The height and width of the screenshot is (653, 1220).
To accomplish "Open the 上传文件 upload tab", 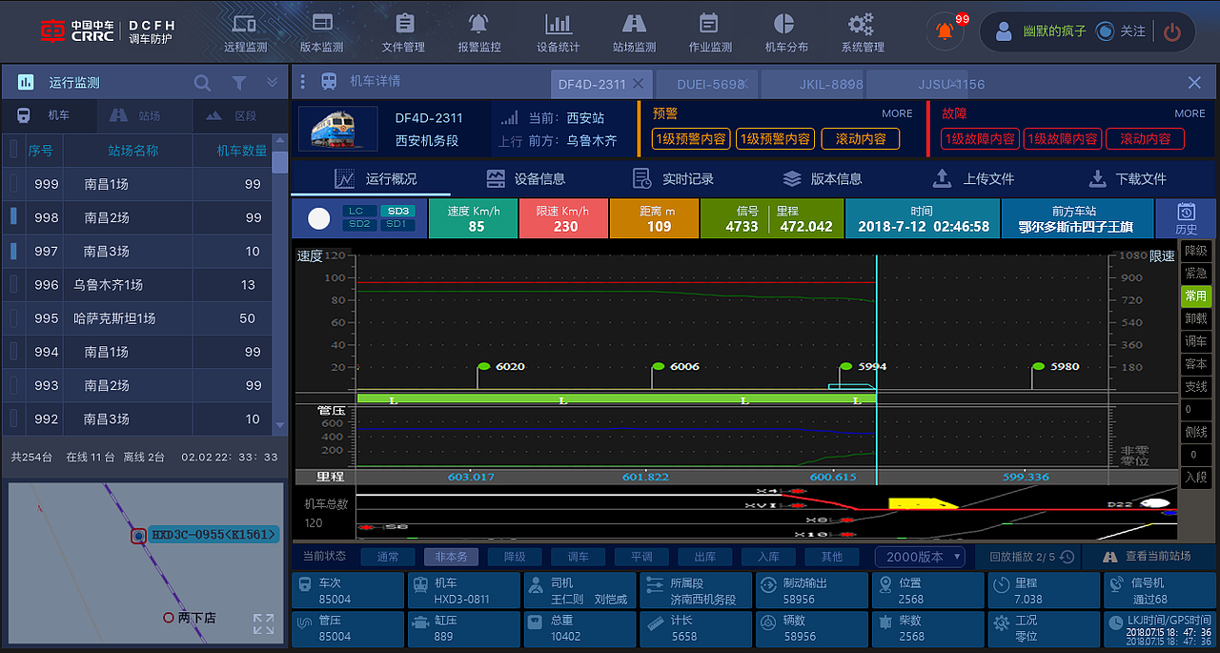I will (x=973, y=178).
